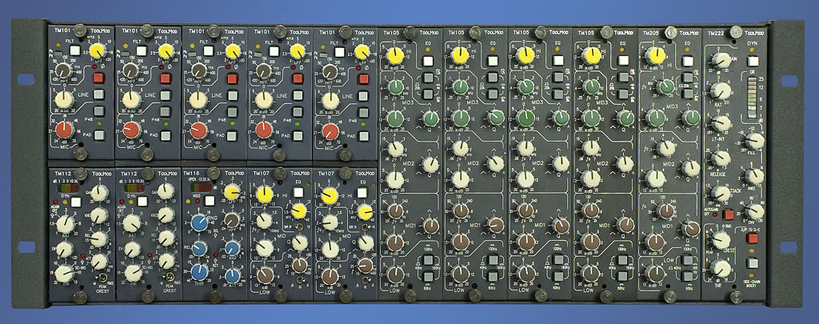
Task: Adjust LINE level knob on first TM101
Action: 64,100
